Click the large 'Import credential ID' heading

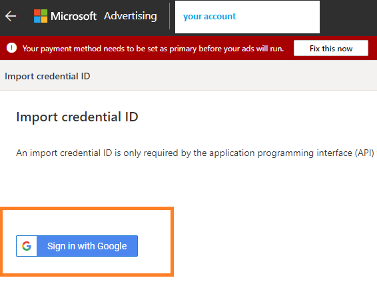click(77, 117)
